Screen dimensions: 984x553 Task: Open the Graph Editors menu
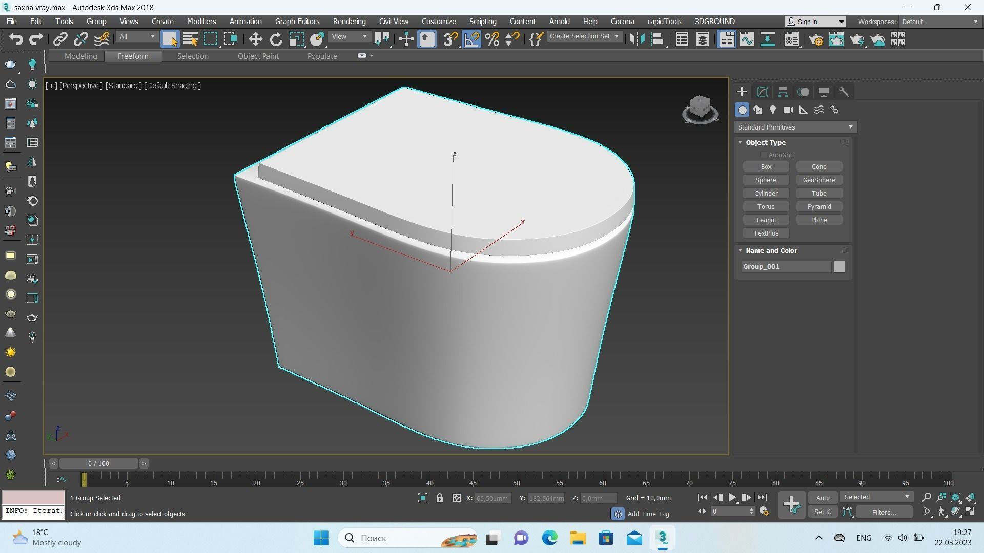[x=297, y=22]
